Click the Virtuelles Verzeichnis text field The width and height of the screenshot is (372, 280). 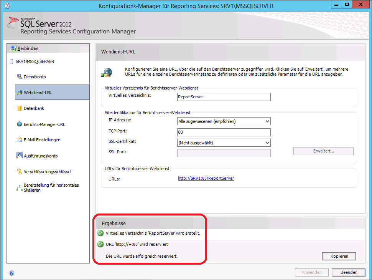[x=224, y=97]
